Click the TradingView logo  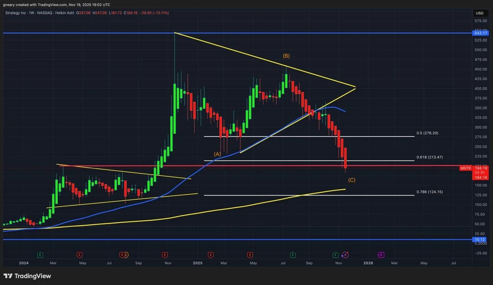point(27,276)
